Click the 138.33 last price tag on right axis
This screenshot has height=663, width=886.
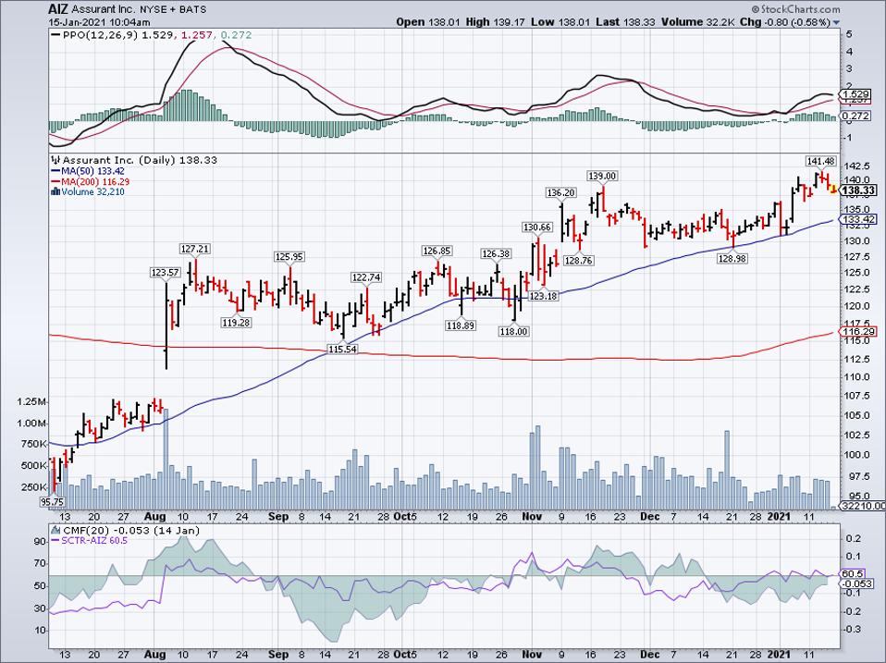point(858,190)
